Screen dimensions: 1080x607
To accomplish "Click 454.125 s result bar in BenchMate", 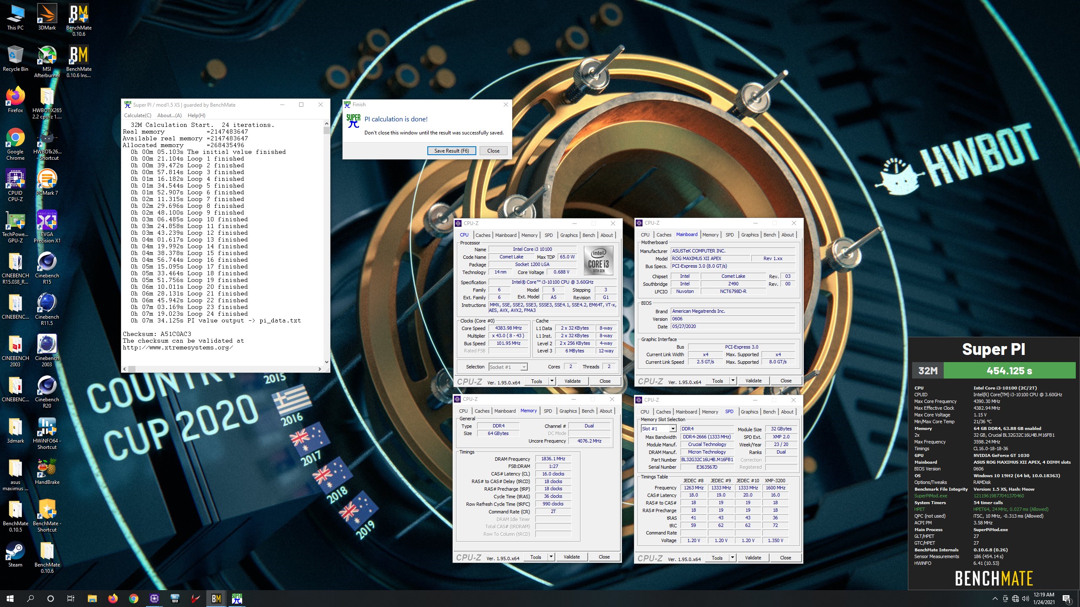I will (1009, 371).
